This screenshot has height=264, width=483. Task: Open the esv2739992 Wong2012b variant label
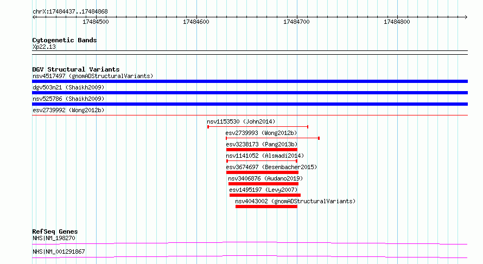click(x=68, y=110)
